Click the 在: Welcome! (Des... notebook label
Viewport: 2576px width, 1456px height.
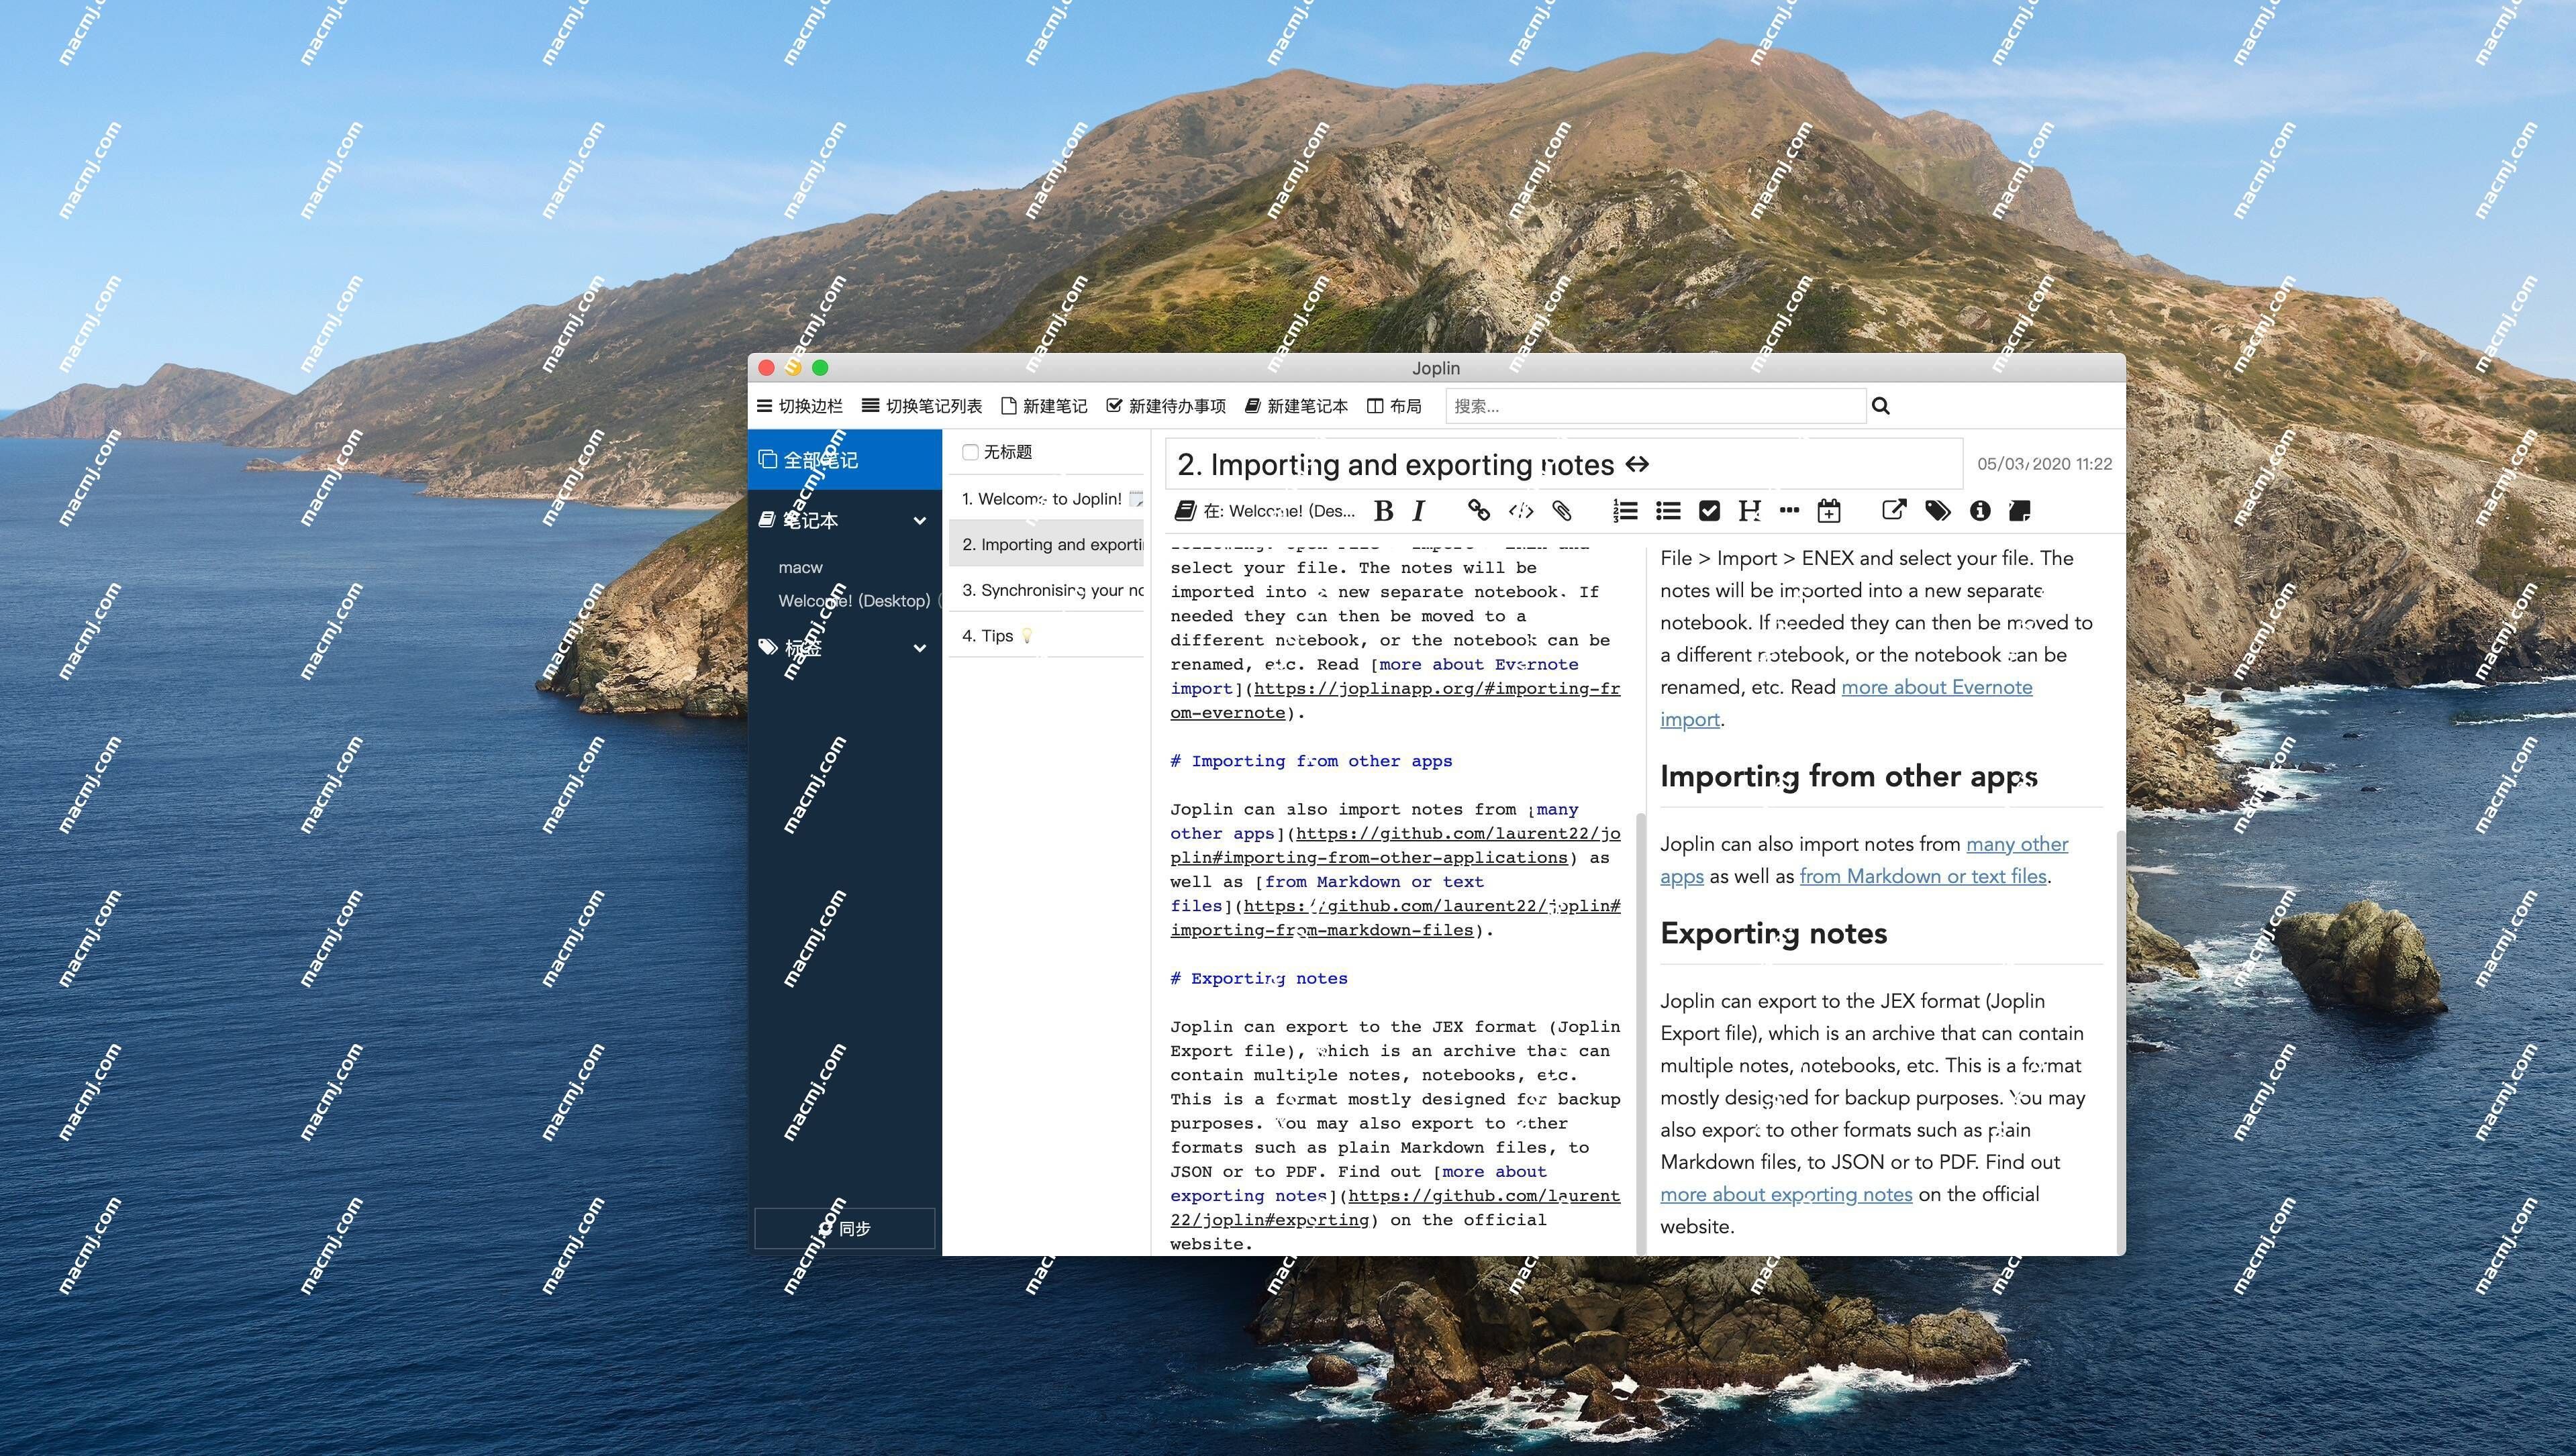pyautogui.click(x=1279, y=511)
